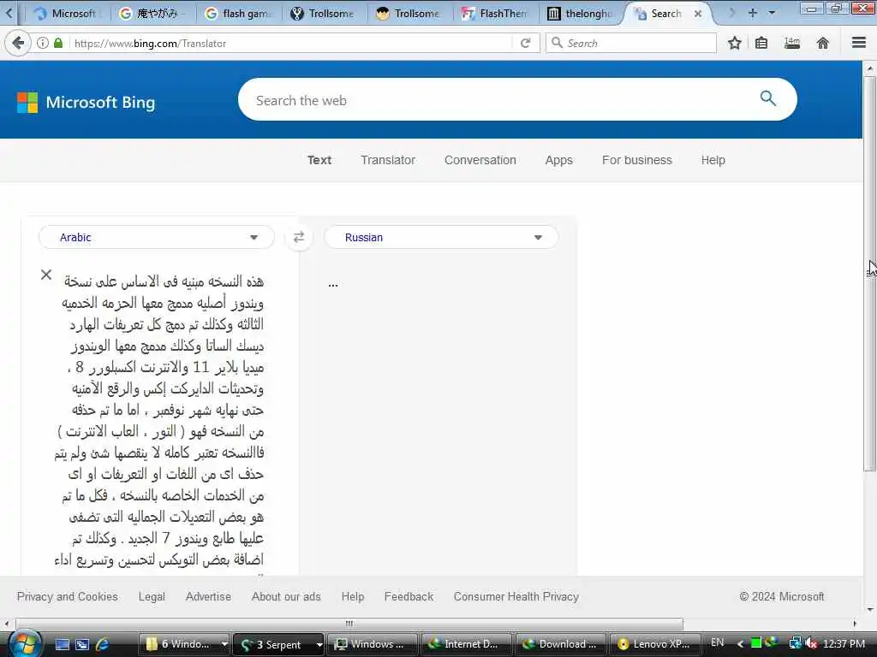Screen dimensions: 877x657
Task: Swap Arabic and Russian languages
Action: (x=299, y=237)
